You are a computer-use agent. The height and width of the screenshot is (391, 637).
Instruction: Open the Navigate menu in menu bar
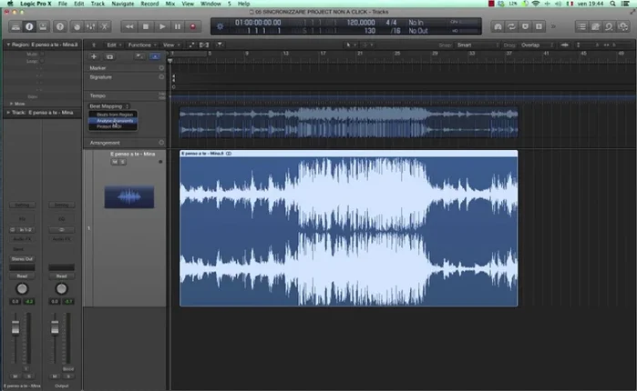122,5
